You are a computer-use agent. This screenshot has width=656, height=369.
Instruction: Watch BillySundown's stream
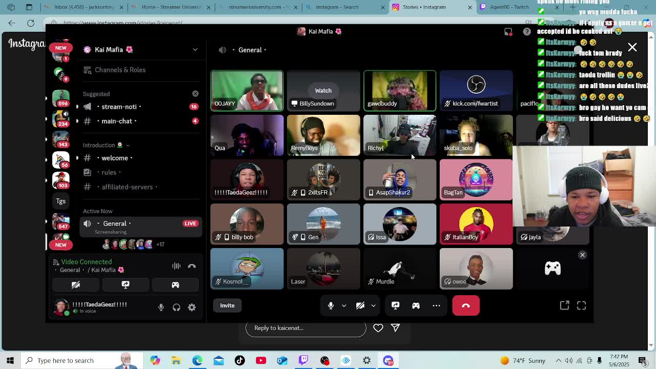323,91
